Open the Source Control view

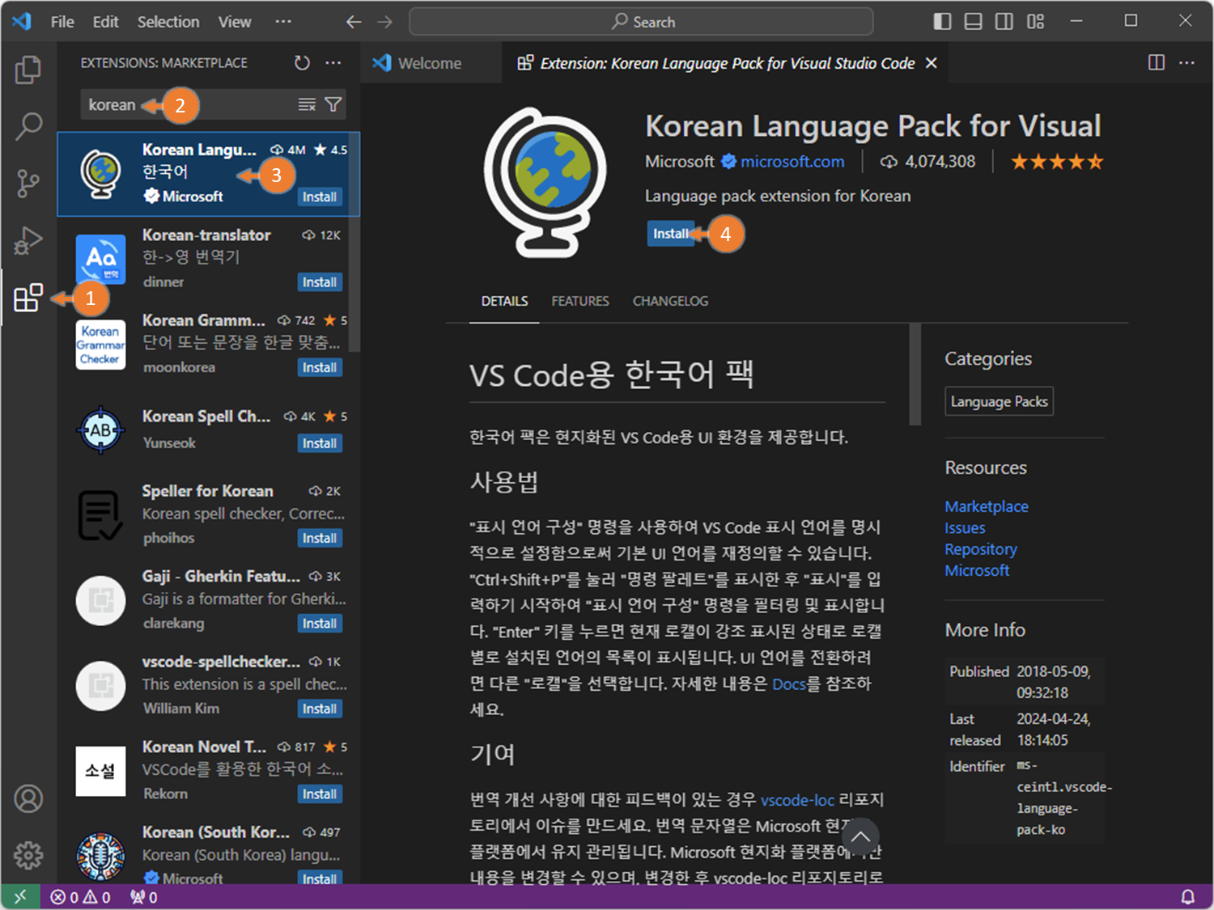[28, 184]
